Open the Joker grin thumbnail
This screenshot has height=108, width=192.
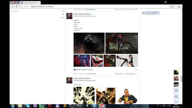point(97,61)
